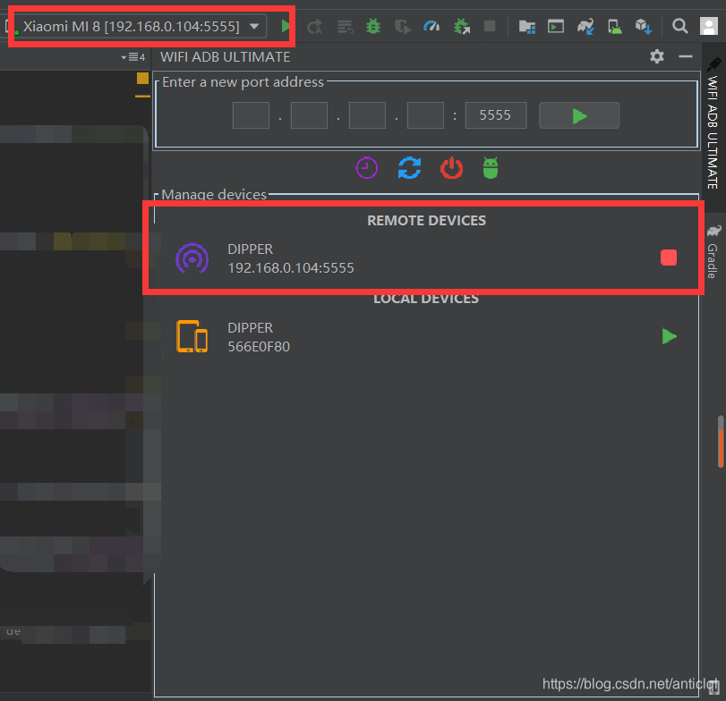This screenshot has width=726, height=701.
Task: Click the purple clock history icon
Action: [x=367, y=168]
